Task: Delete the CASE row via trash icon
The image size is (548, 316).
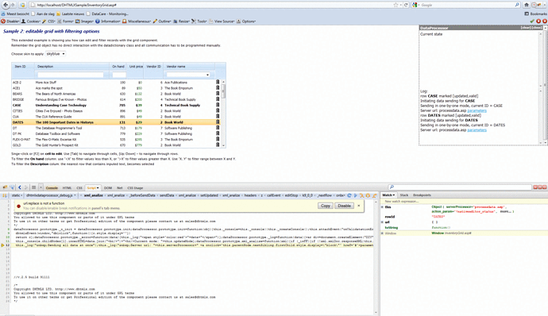Action: pyautogui.click(x=218, y=105)
